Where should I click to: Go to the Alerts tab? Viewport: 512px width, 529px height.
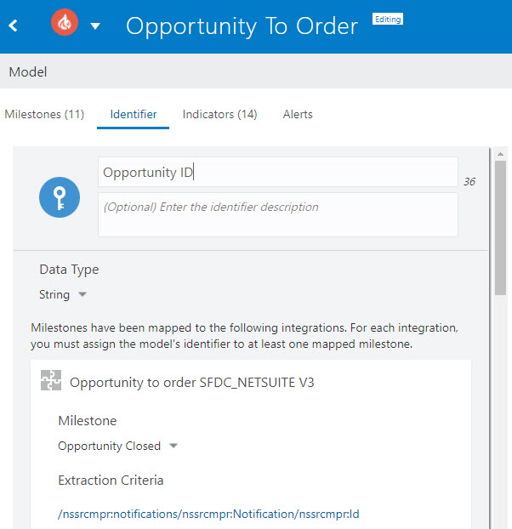coord(298,114)
